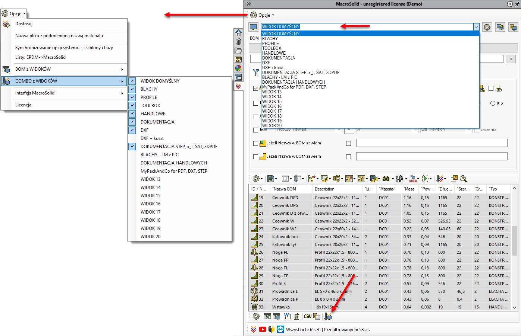Click the combo-from-views icon in bottom toolbar
Screen dimensions: 521x336
point(328,316)
